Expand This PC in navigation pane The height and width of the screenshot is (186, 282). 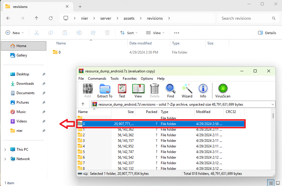tap(5, 150)
